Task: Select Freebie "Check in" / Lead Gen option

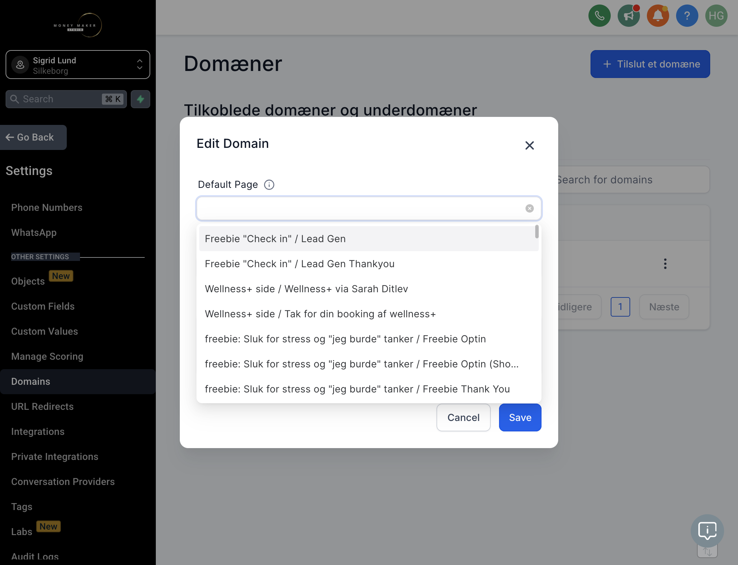Action: pyautogui.click(x=369, y=239)
